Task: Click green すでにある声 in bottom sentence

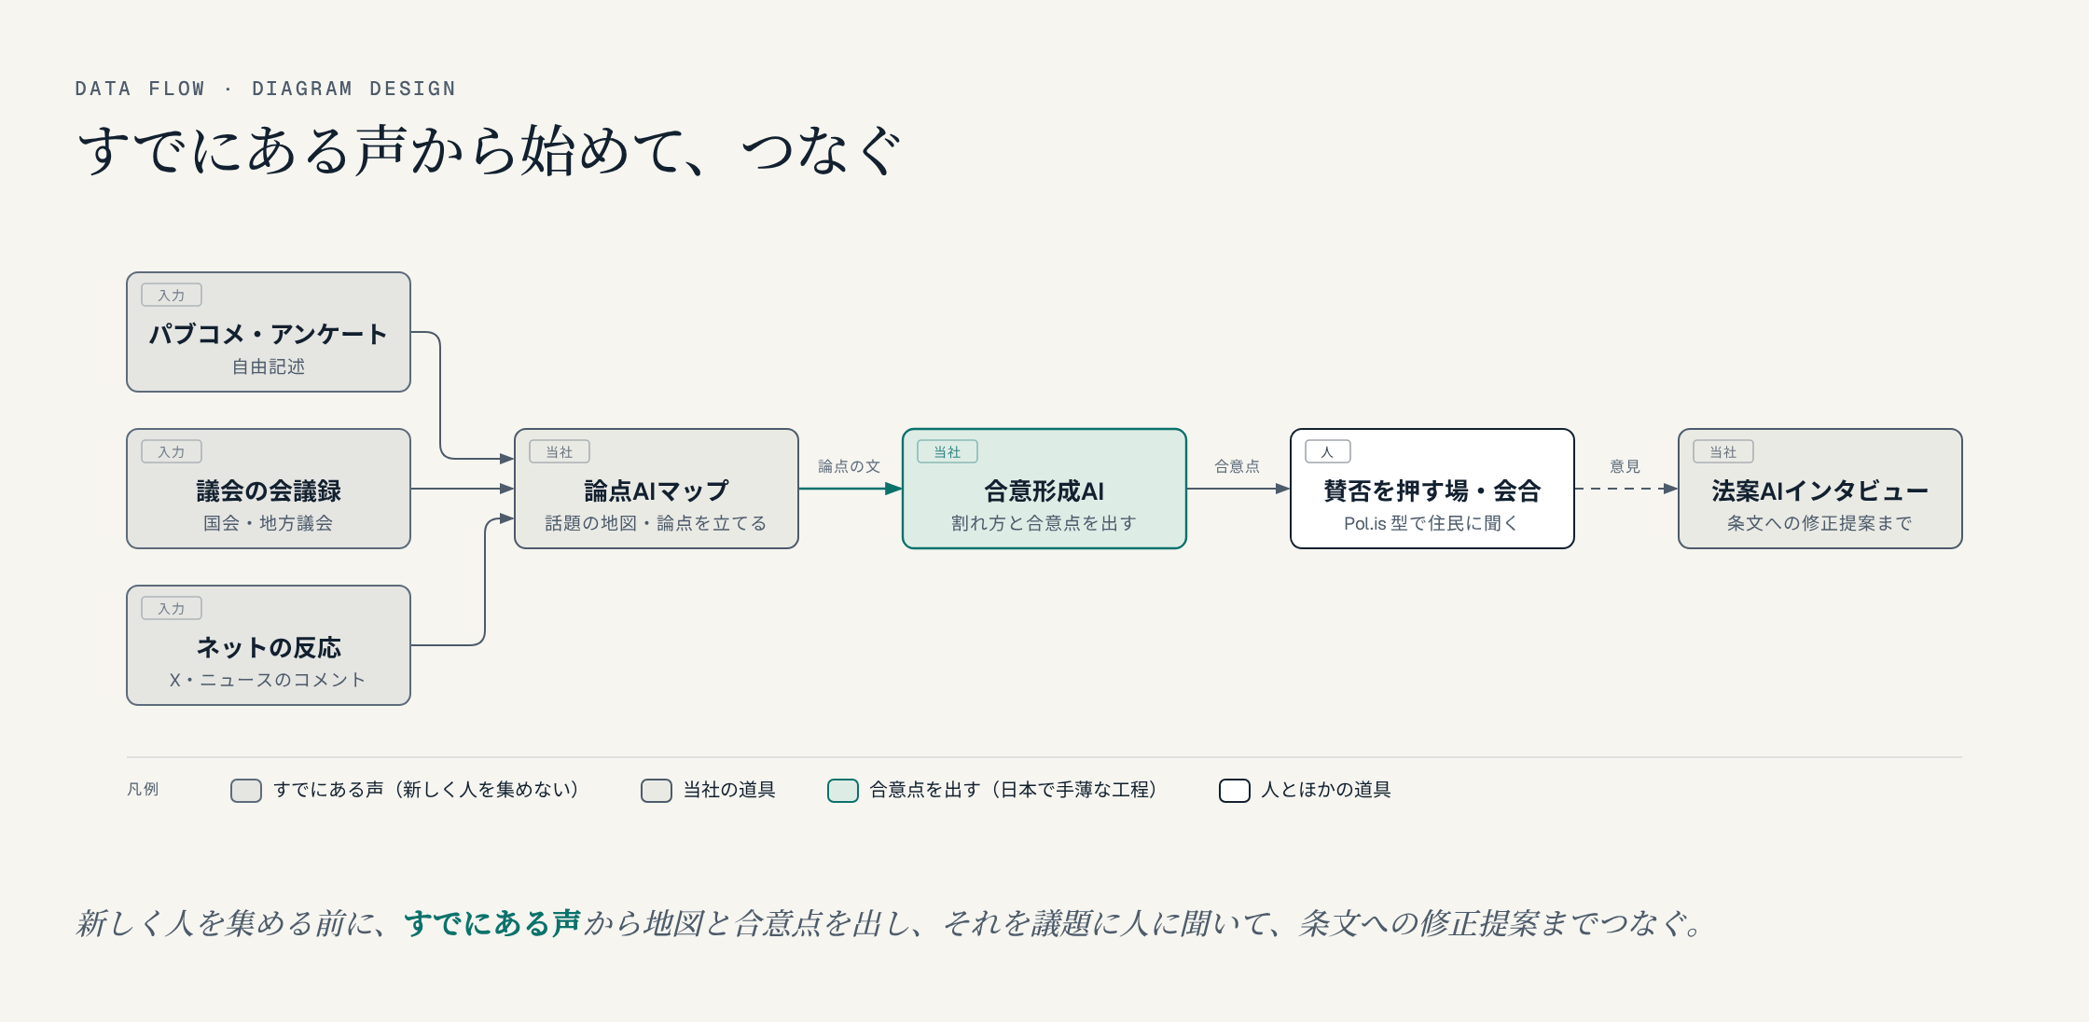Action: pyautogui.click(x=492, y=923)
